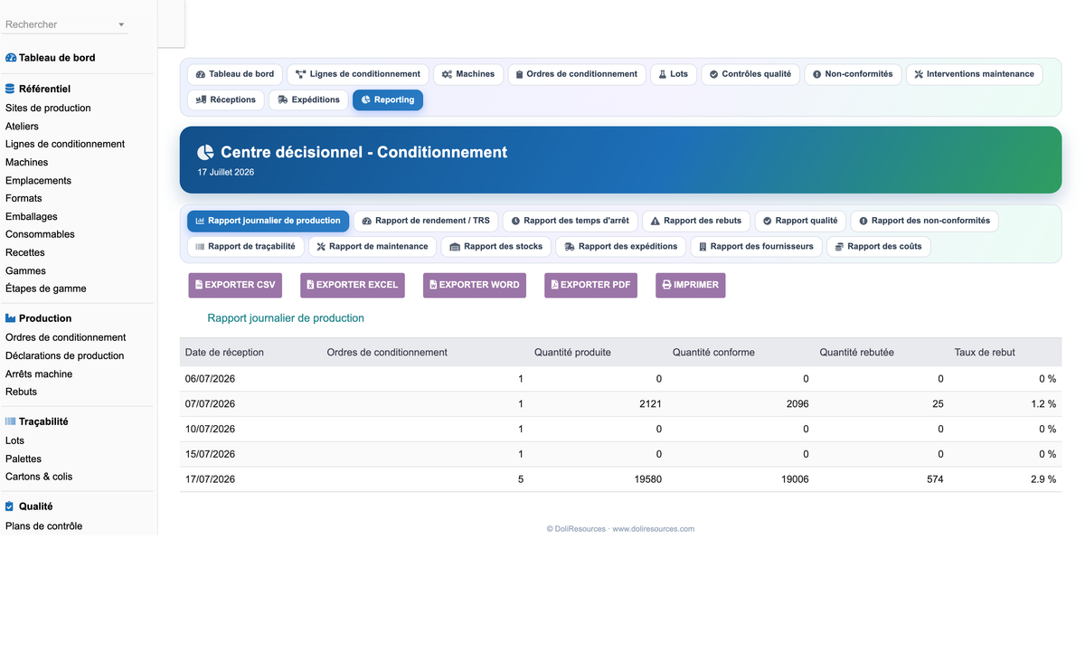Click the network icon on Lignes de conditionnement tab
1085x672 pixels.
coord(300,74)
